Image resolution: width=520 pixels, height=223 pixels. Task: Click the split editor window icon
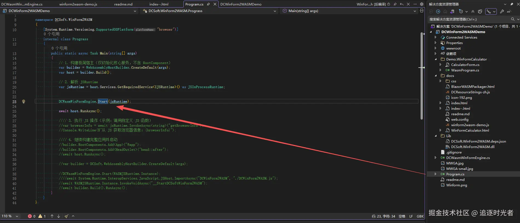tap(422, 11)
